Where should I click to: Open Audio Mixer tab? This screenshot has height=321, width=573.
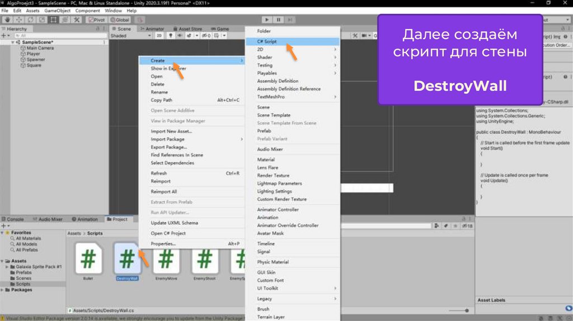coord(48,219)
